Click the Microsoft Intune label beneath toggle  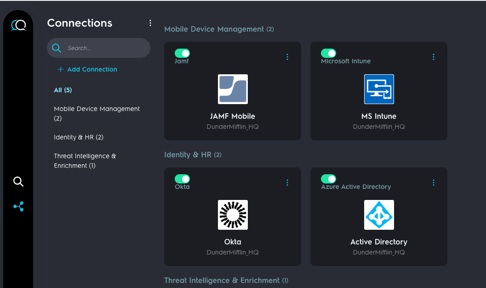pyautogui.click(x=346, y=61)
